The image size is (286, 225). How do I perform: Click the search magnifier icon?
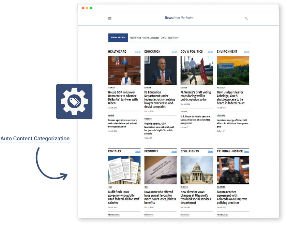246,18
